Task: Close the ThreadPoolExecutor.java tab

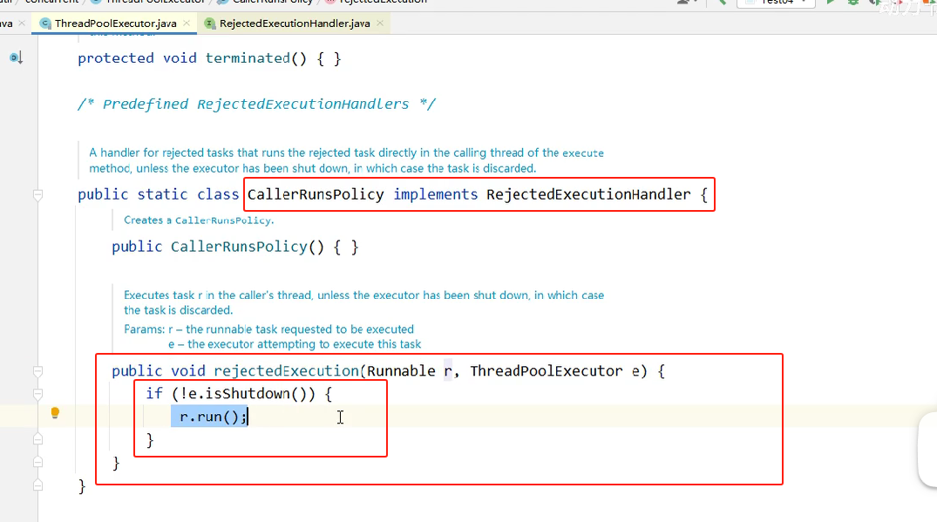Action: tap(187, 23)
